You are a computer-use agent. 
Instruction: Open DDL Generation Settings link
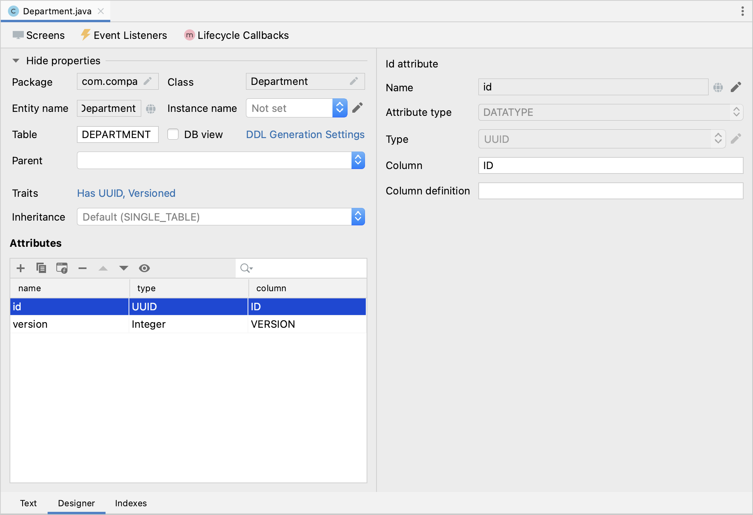(x=305, y=135)
